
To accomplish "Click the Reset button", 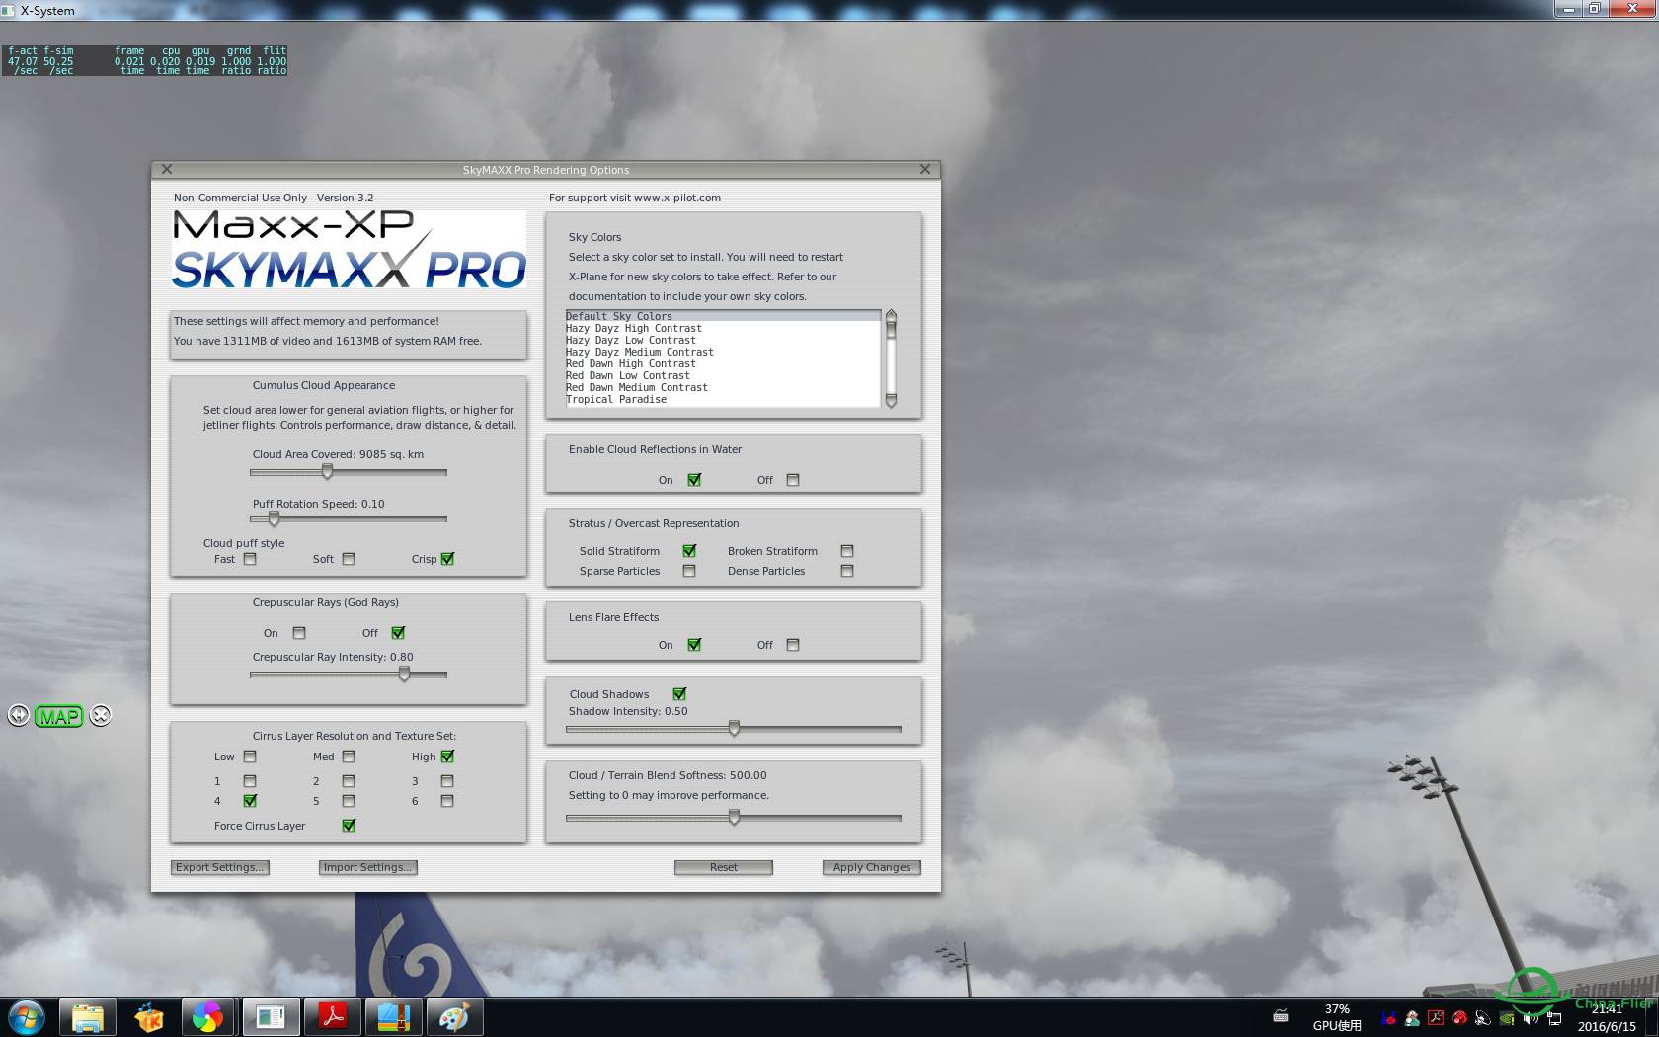I will tap(724, 867).
